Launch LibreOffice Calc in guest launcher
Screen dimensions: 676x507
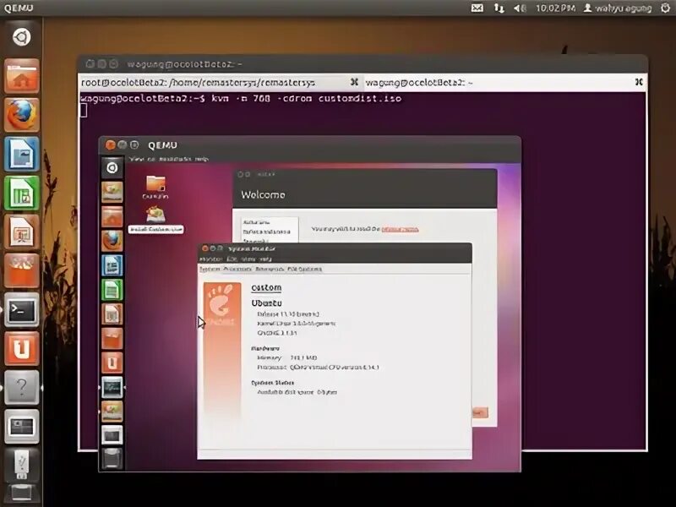[x=112, y=289]
